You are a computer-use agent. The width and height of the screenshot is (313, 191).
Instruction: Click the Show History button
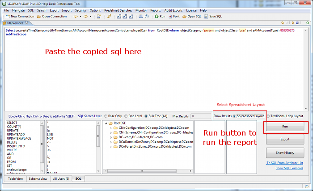285,153
